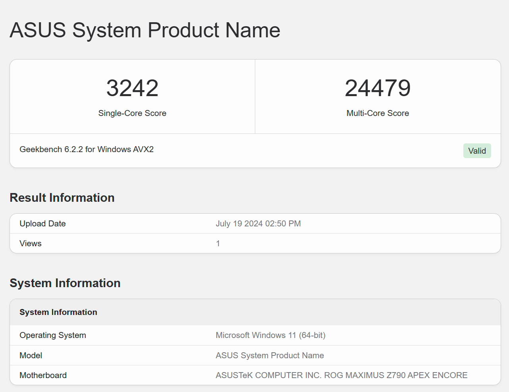
Task: Click 'Geekbench 6.2.2 for Windows AVX2' text
Action: [87, 149]
